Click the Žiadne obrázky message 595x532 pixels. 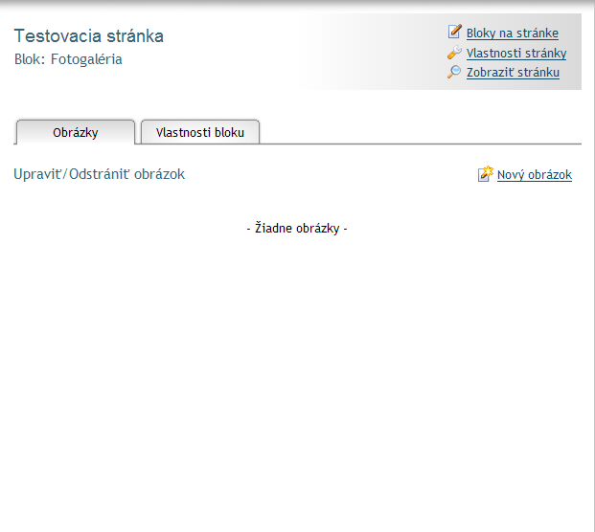pyautogui.click(x=297, y=228)
